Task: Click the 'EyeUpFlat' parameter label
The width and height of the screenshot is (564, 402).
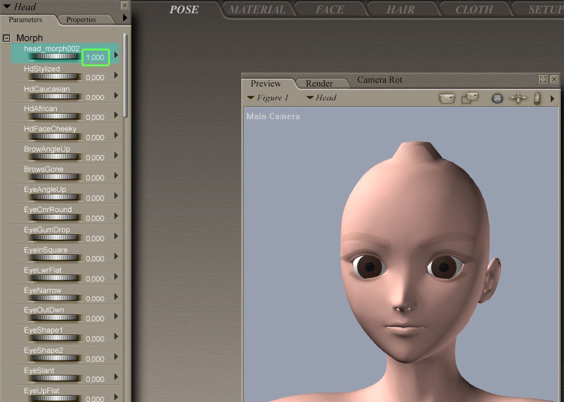Action: click(x=42, y=391)
